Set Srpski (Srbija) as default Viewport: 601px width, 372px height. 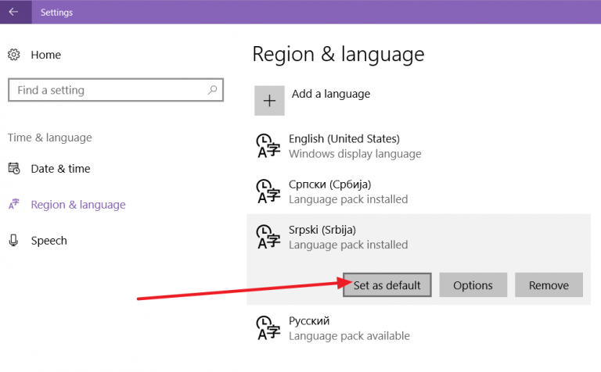click(387, 285)
